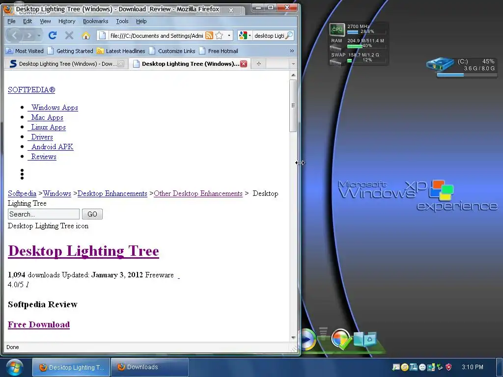Go to the Home page icon
Image resolution: width=503 pixels, height=377 pixels.
click(x=85, y=35)
